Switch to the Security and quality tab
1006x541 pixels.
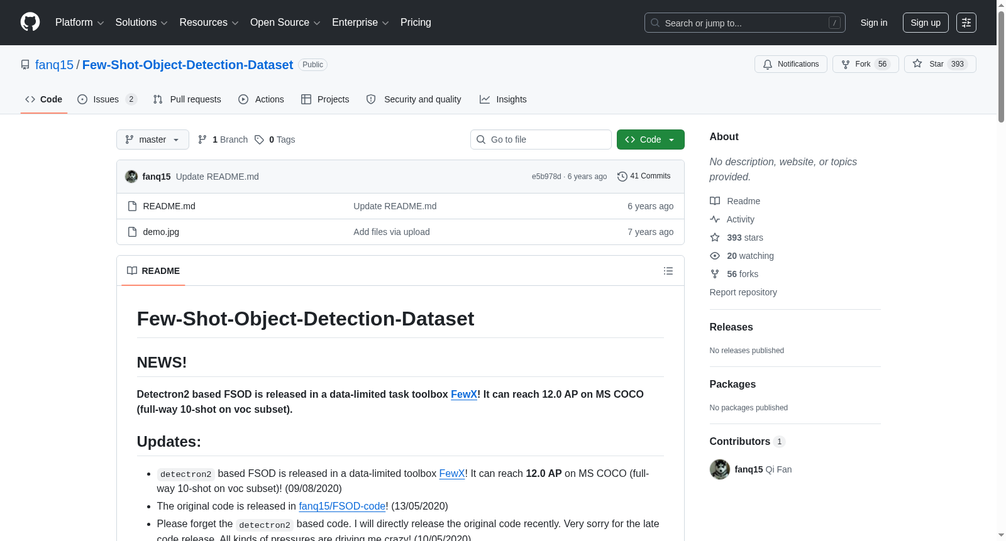click(414, 99)
